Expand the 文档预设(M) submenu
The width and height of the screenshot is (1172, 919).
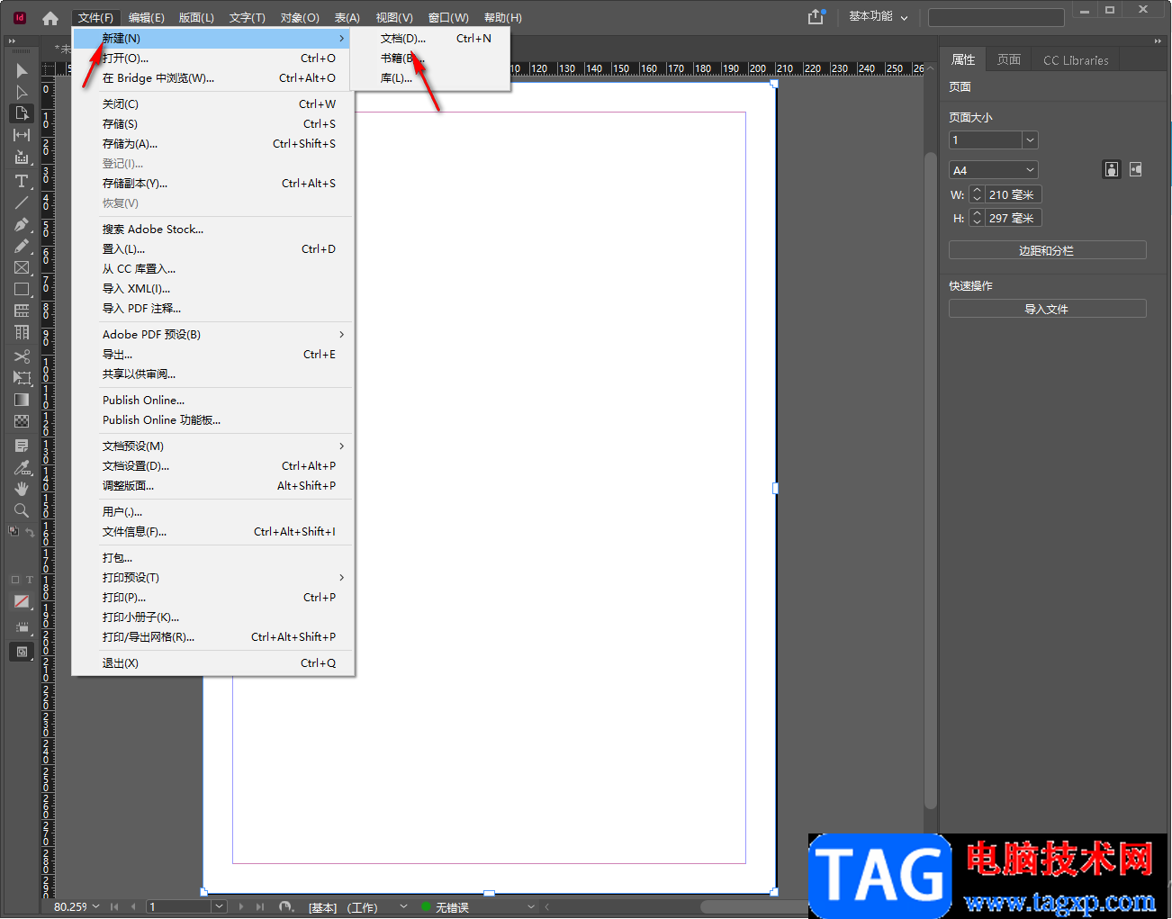point(213,446)
